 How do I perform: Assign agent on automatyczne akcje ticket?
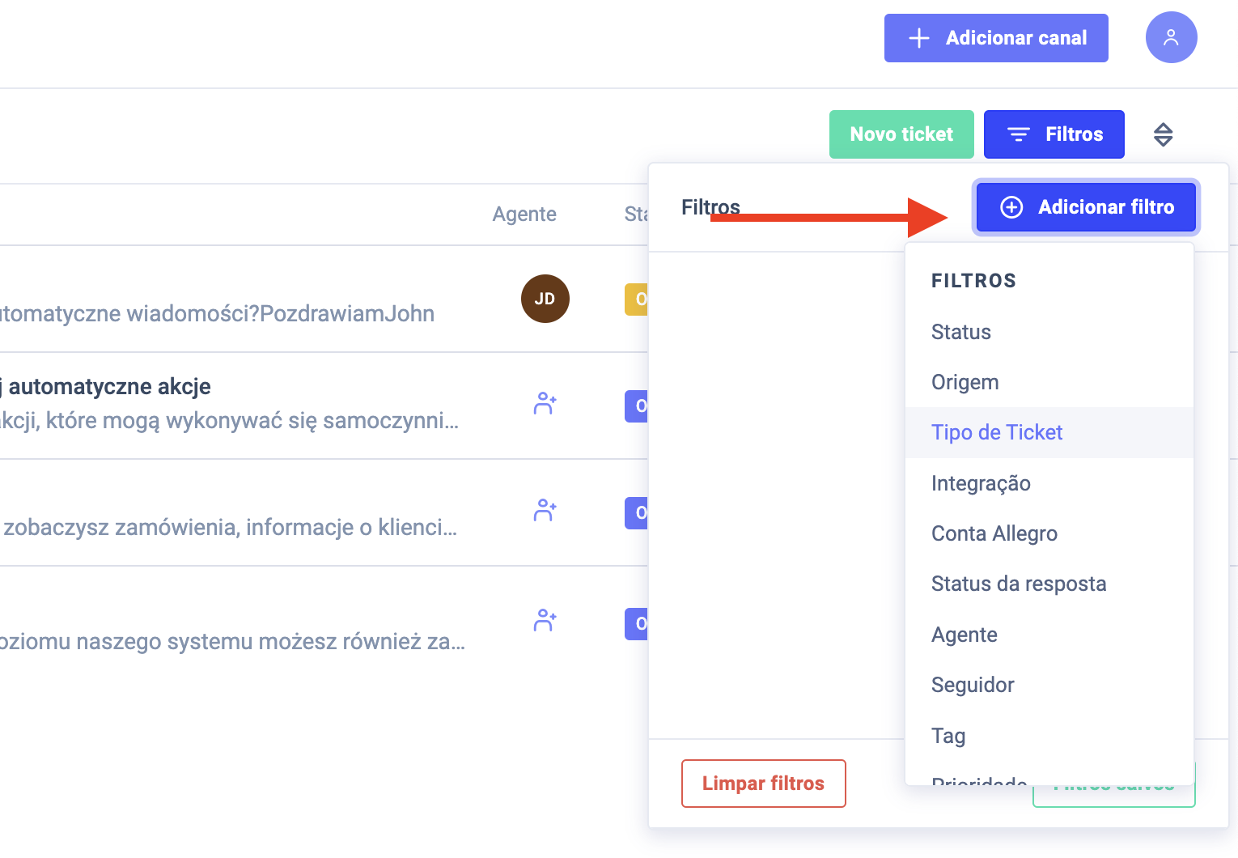545,403
